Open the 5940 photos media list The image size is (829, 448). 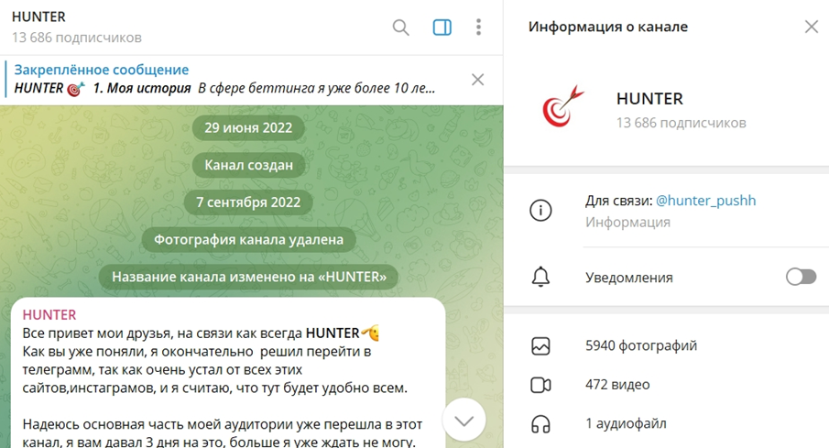tap(641, 346)
